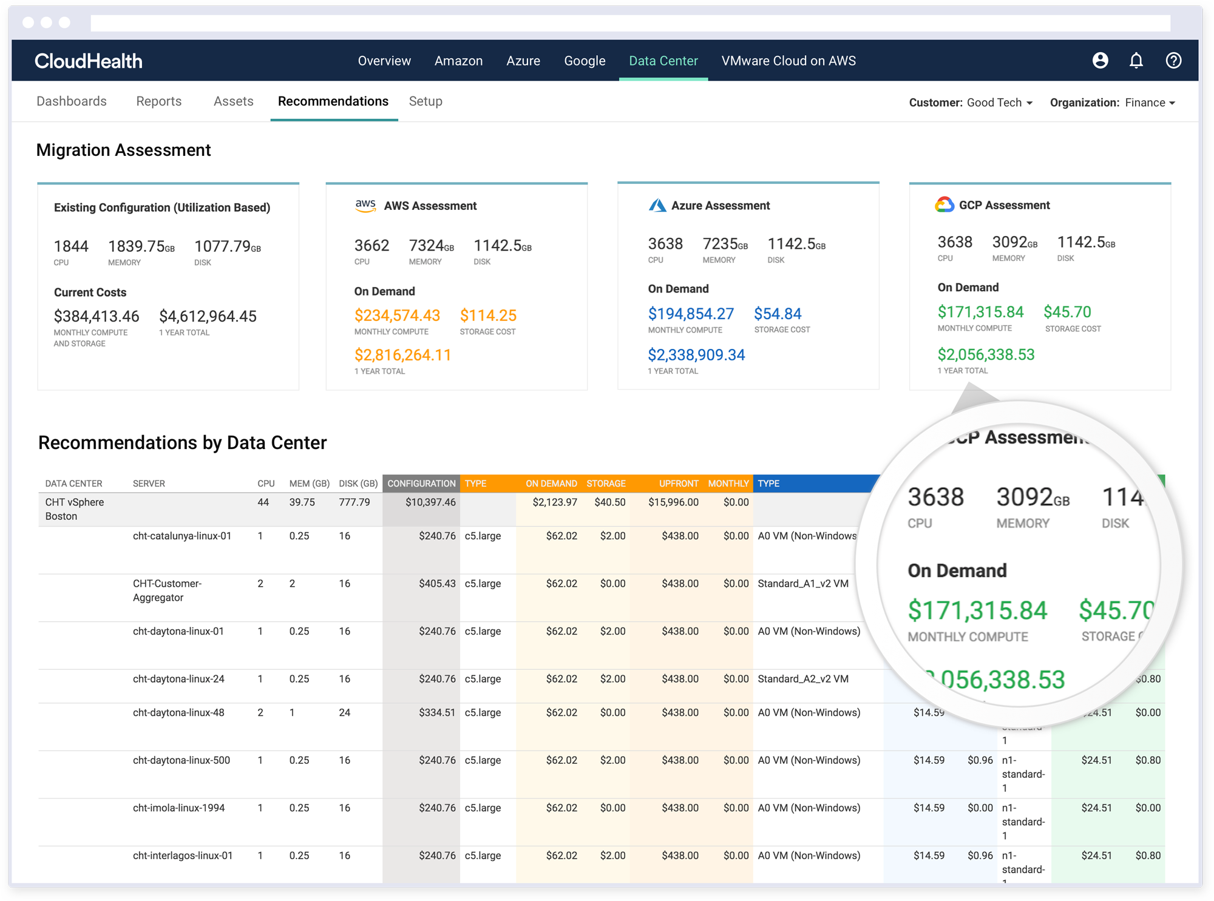1214x901 pixels.
Task: Go to the Azure menu item
Action: [x=523, y=61]
